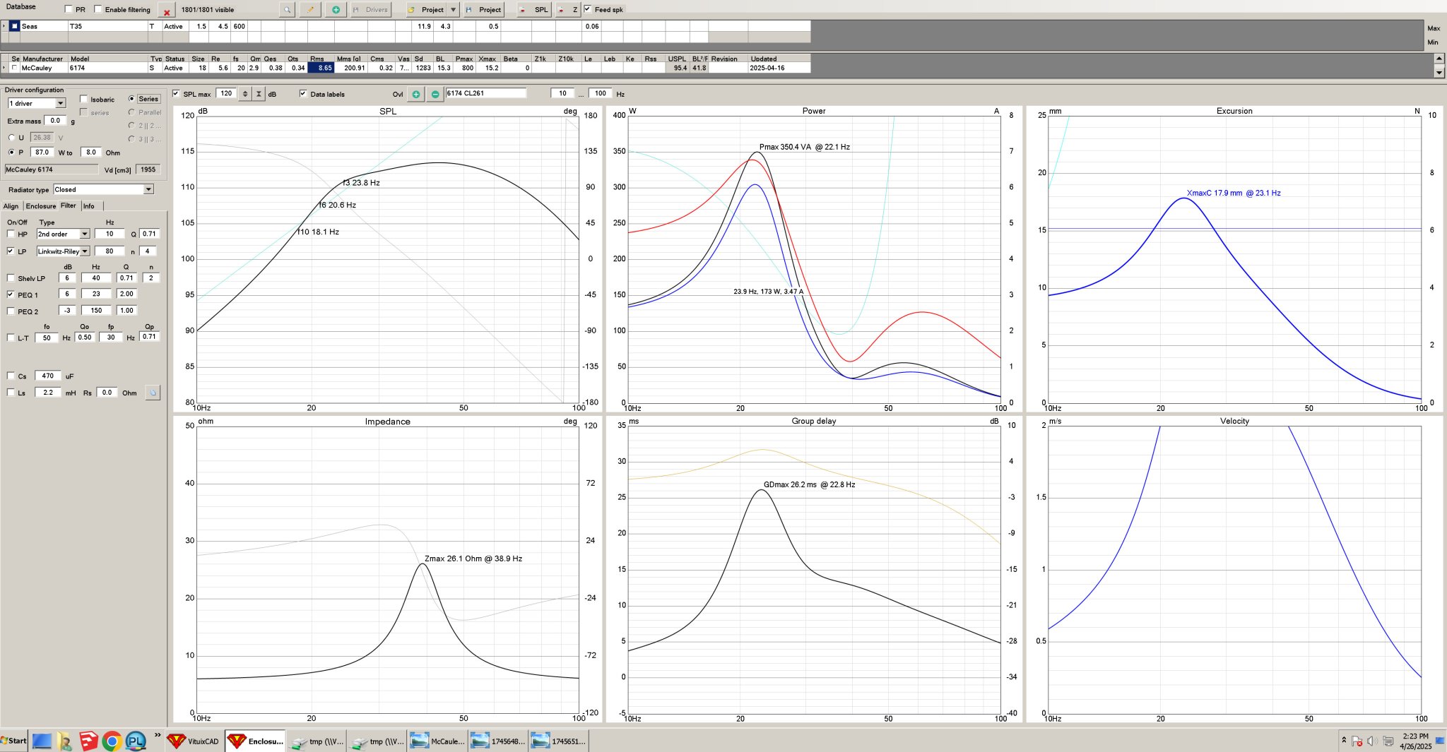The image size is (1447, 752).
Task: Open SketchUp icon in the taskbar
Action: [x=88, y=741]
